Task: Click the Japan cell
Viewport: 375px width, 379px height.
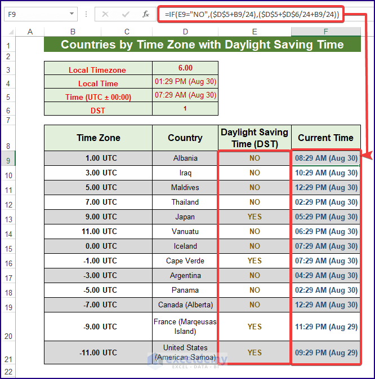Action: 185,217
